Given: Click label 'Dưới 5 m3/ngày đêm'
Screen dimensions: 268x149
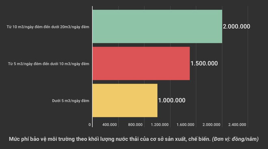Looking at the screenshot, I should (x=71, y=101).
